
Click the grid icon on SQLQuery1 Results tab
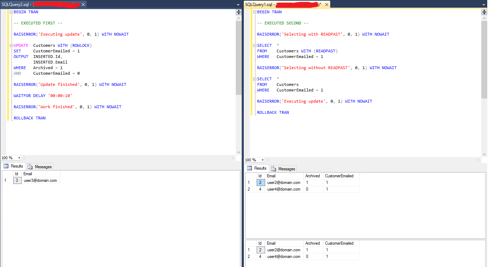249,168
